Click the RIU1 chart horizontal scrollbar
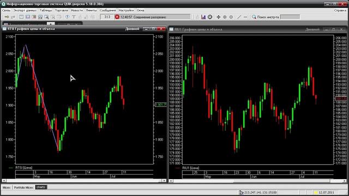Viewport: 349px width, 196px height. pyautogui.click(x=258, y=181)
